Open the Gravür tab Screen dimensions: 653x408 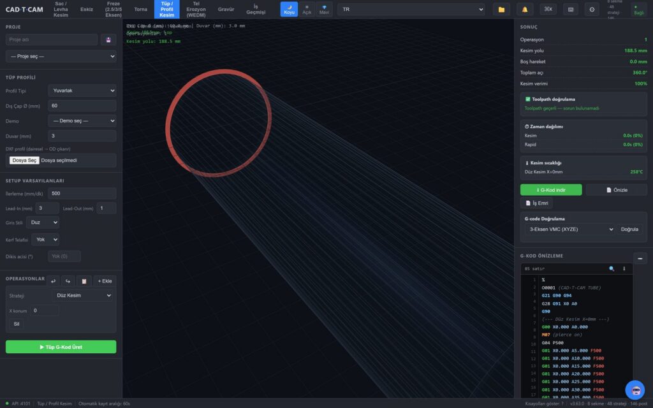[x=226, y=9]
